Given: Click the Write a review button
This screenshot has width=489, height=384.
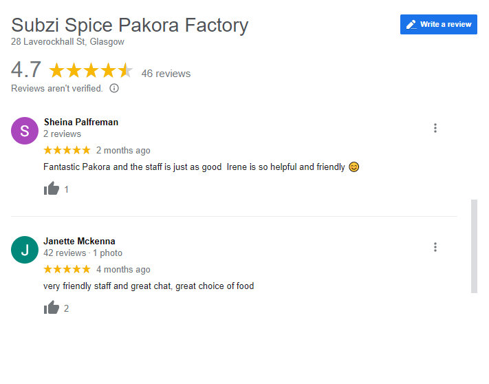Looking at the screenshot, I should coord(438,25).
